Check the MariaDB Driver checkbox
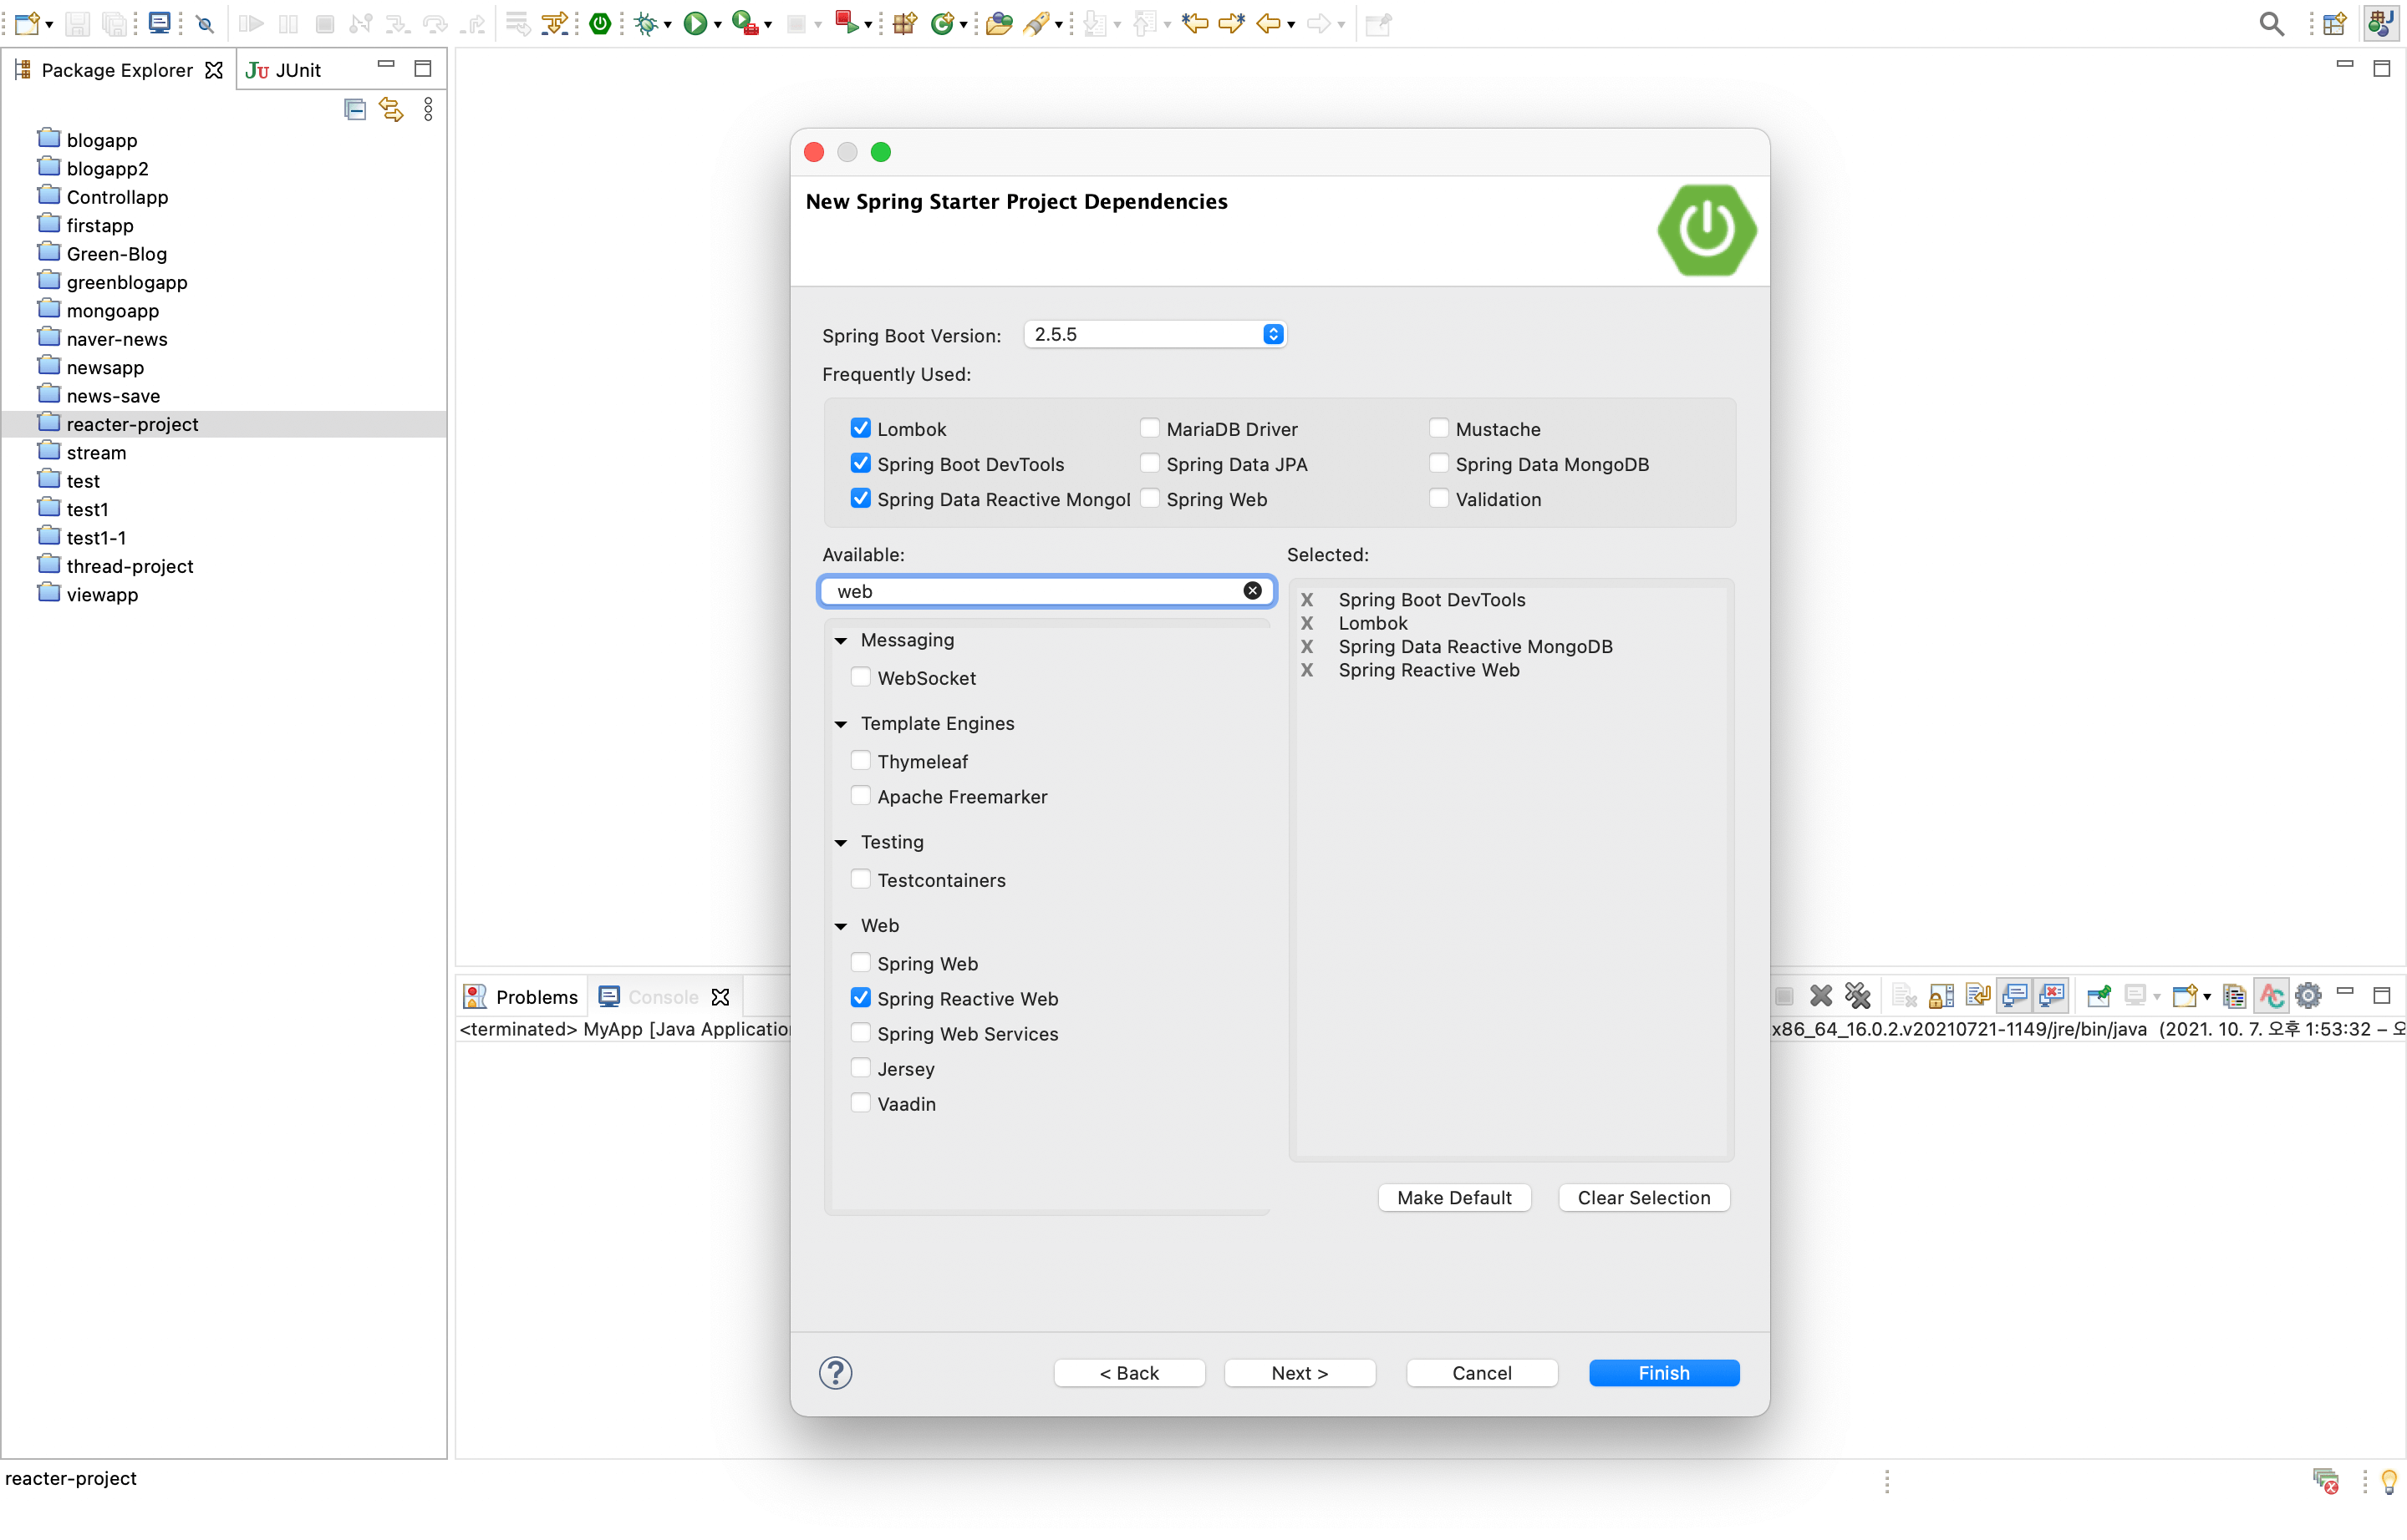 pyautogui.click(x=1150, y=428)
